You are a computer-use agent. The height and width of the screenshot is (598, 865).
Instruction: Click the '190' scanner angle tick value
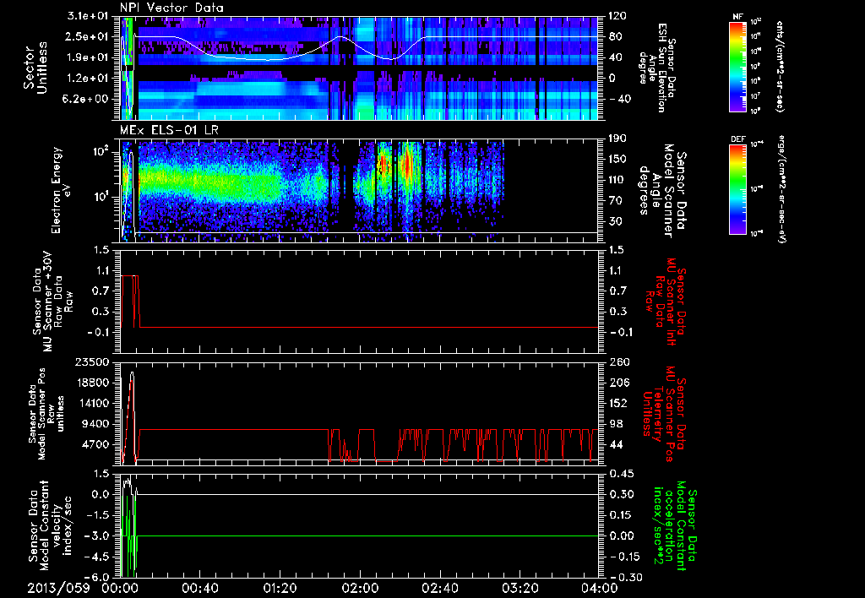[617, 139]
